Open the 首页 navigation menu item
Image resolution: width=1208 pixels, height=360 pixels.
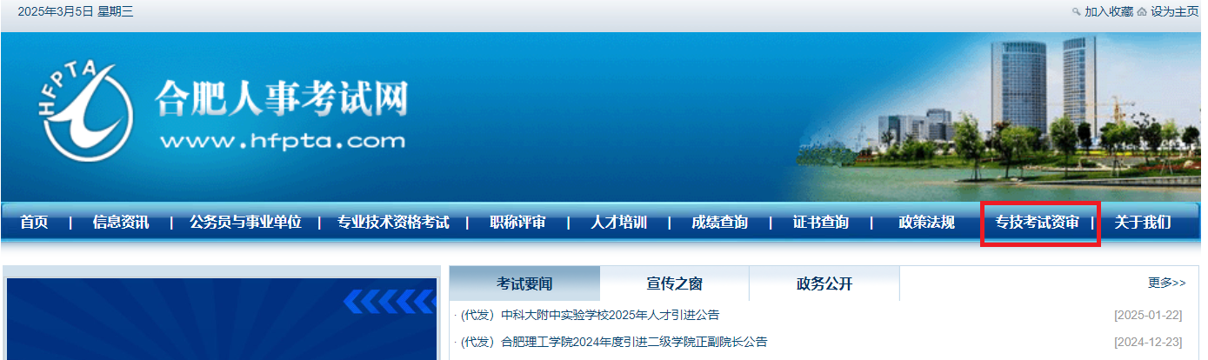[x=34, y=223]
